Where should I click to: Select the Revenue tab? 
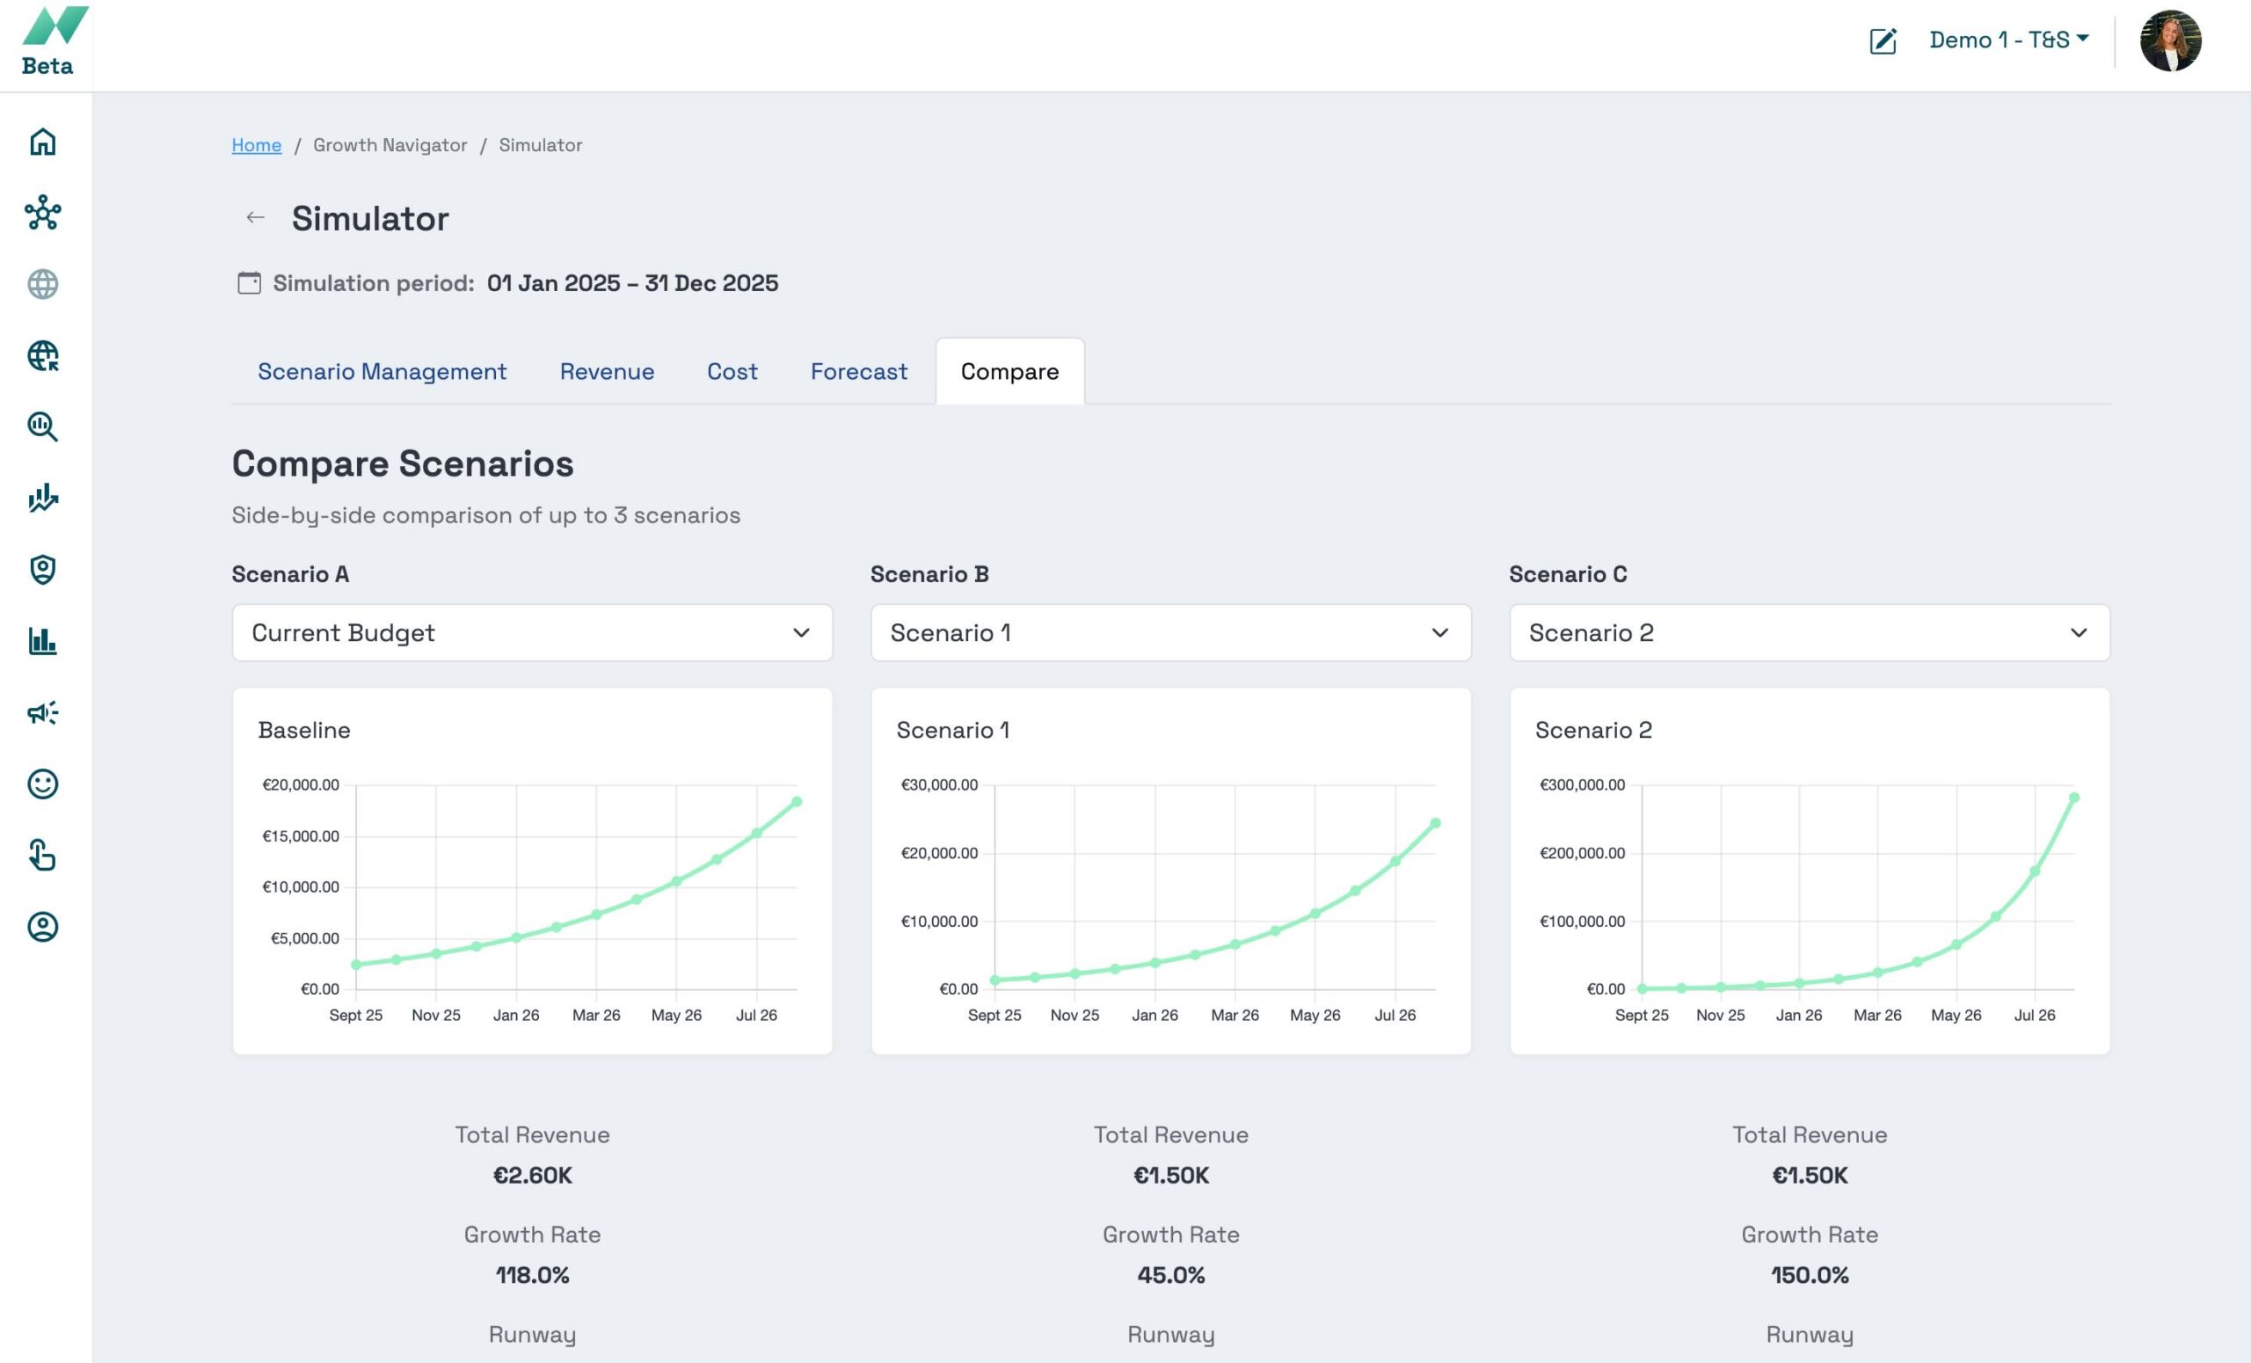pos(607,372)
